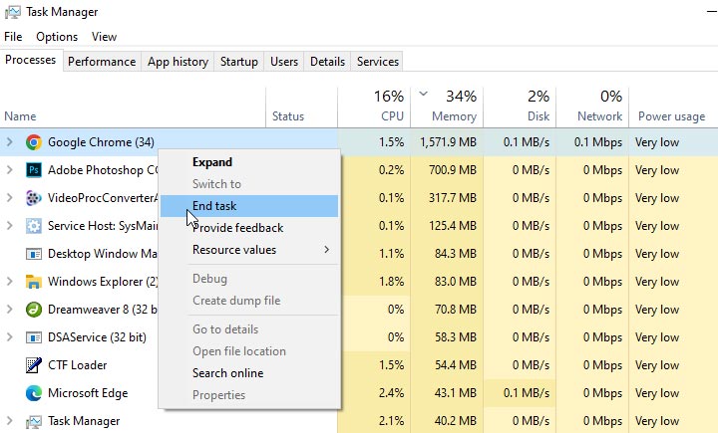Click Microsoft Edge's 0.1 MB/s disk value
The height and width of the screenshot is (433, 718).
[527, 393]
